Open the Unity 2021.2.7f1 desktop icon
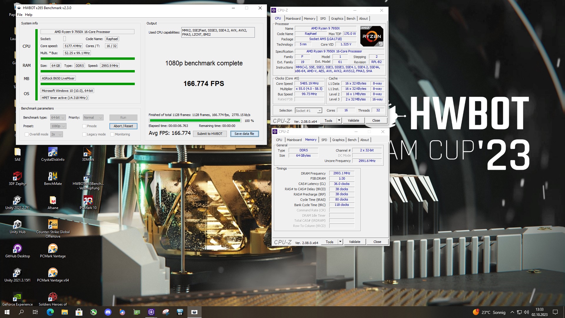This screenshot has height=318, width=565. pos(18,203)
